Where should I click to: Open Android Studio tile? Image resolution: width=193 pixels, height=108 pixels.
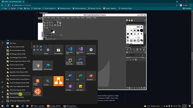91,50
